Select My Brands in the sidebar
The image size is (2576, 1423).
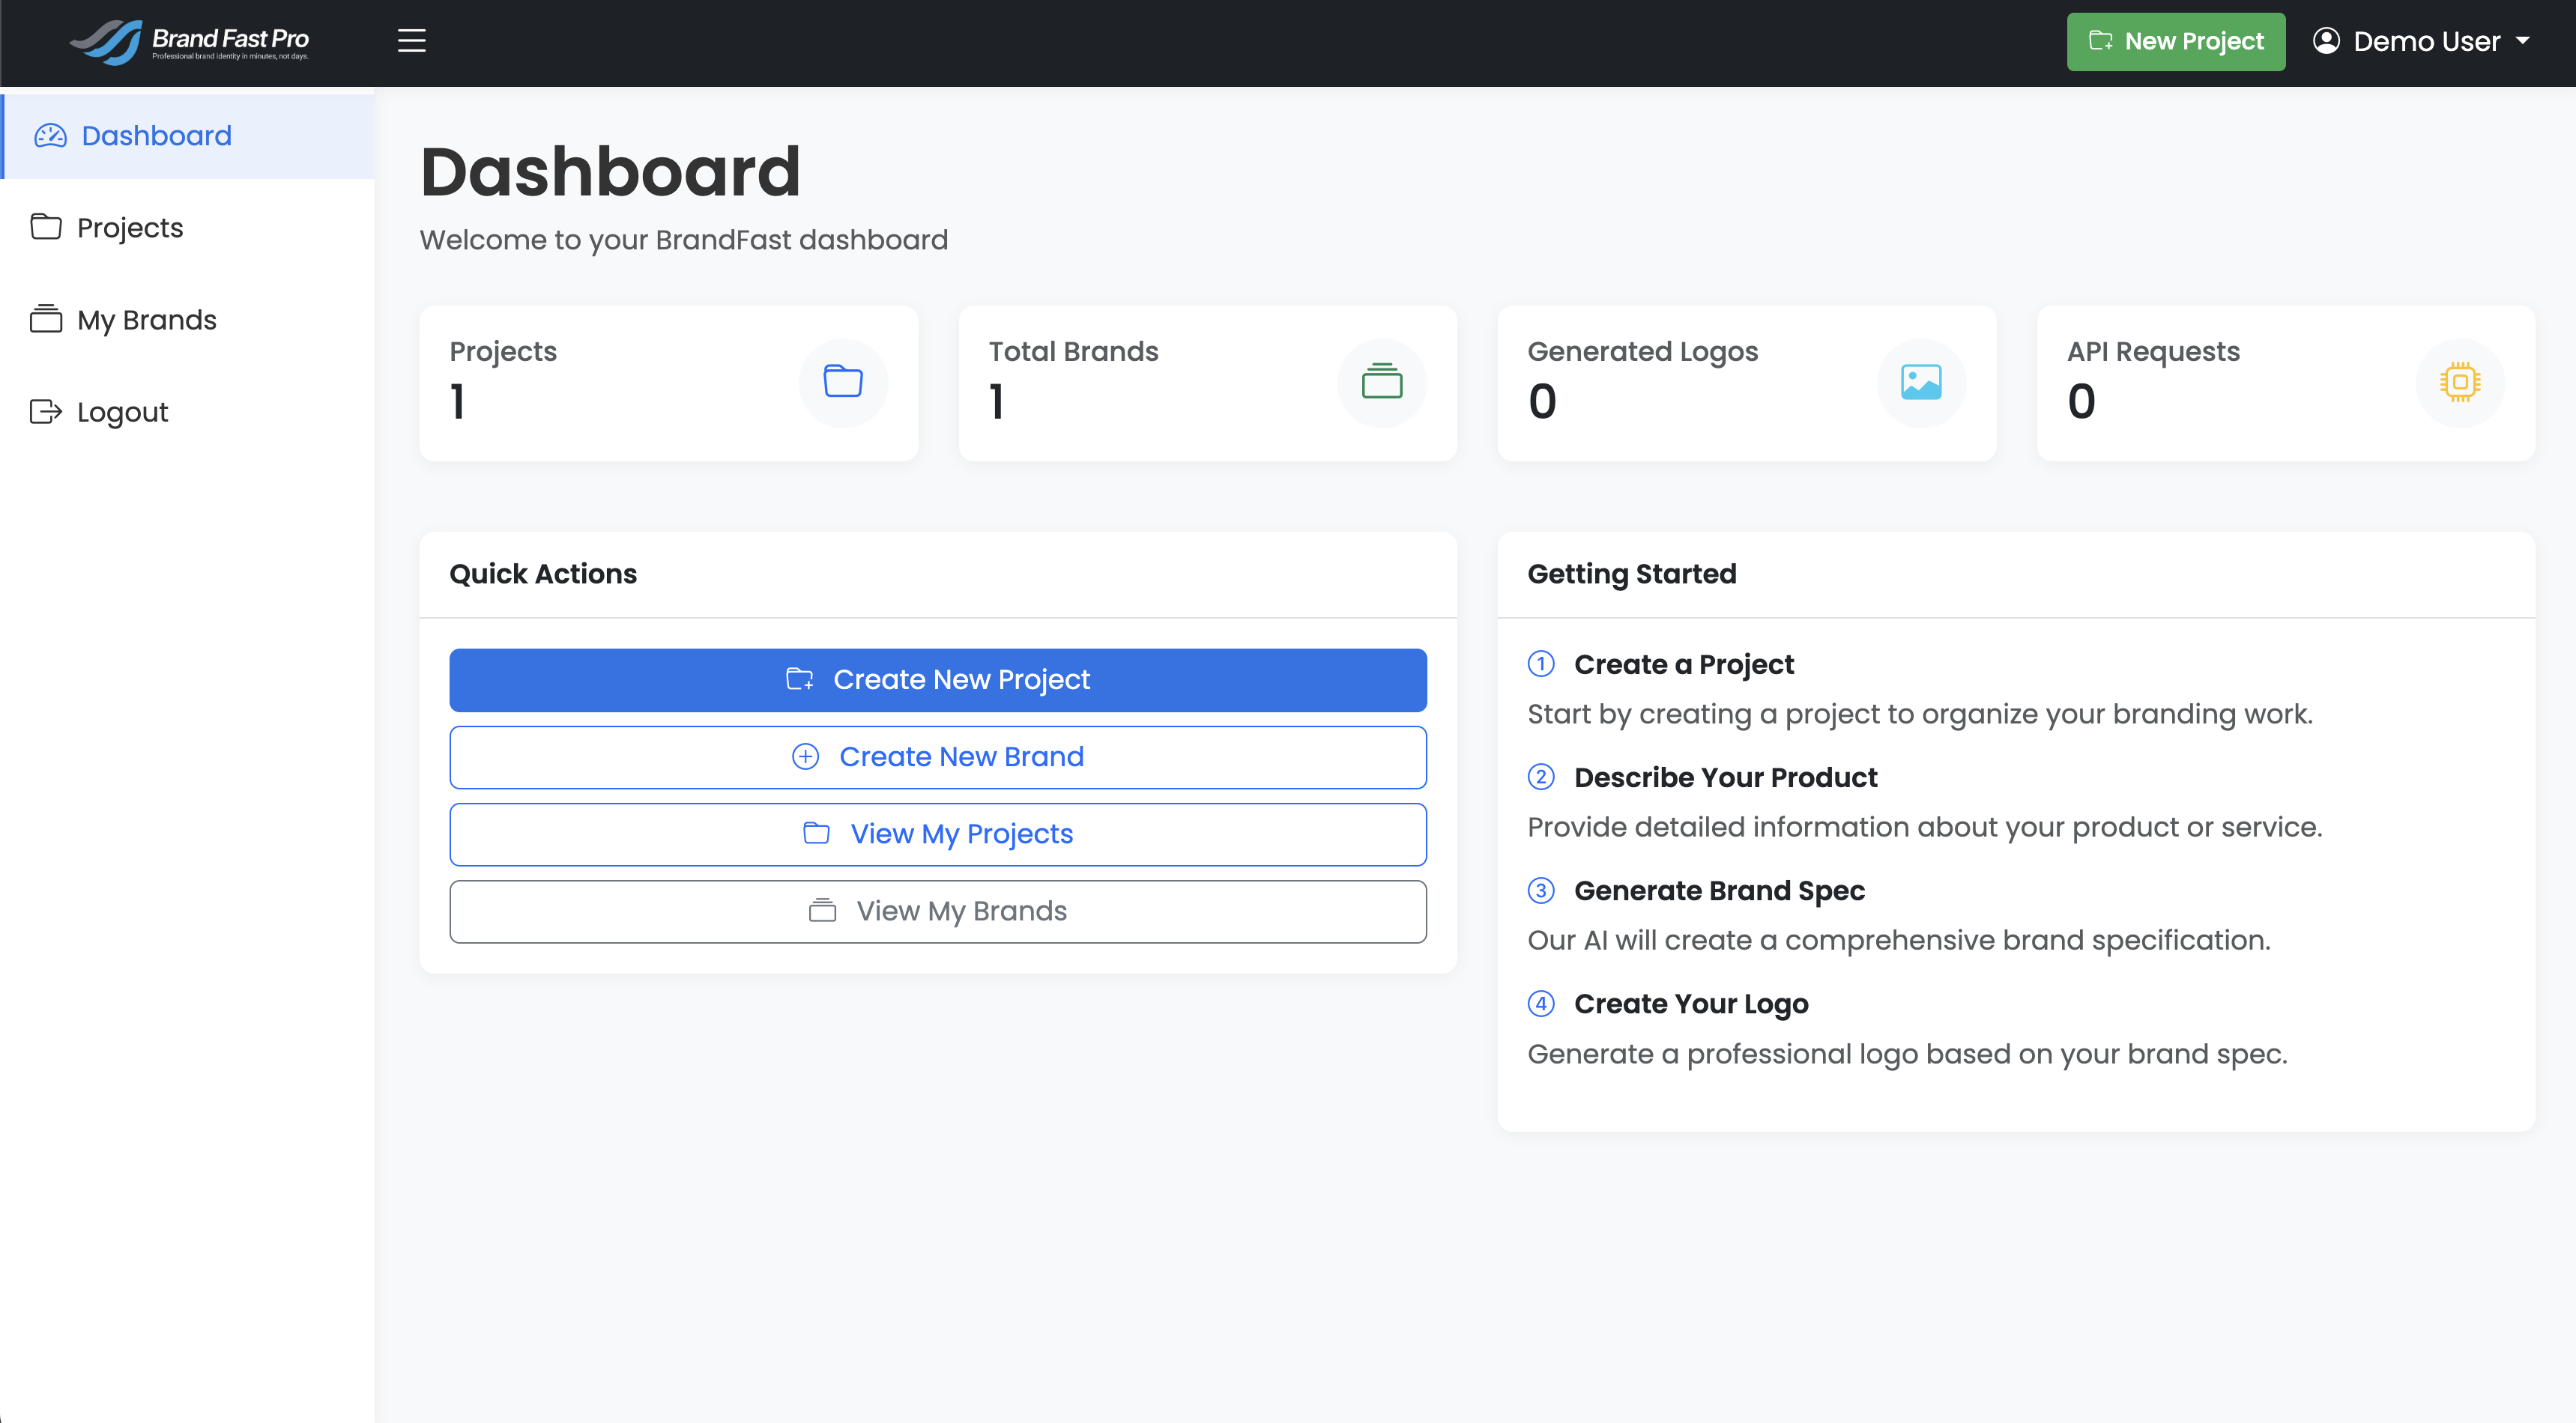(147, 320)
